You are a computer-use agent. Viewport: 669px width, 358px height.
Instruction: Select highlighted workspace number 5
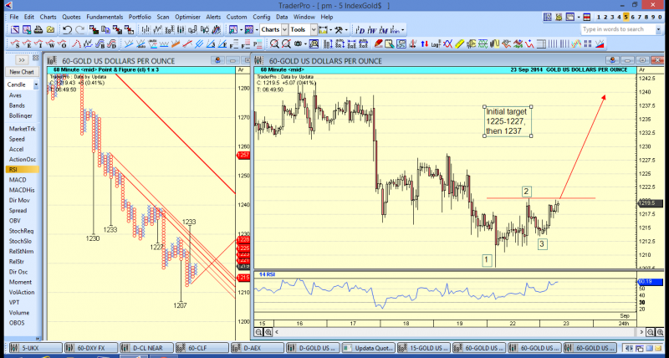tap(625, 17)
